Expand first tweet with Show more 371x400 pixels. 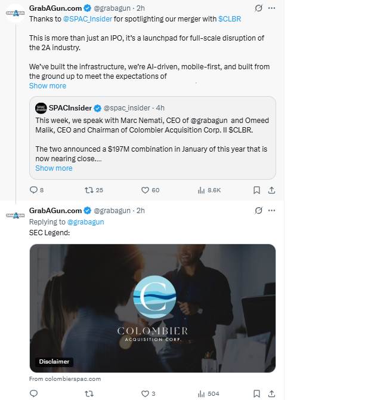pos(48,86)
